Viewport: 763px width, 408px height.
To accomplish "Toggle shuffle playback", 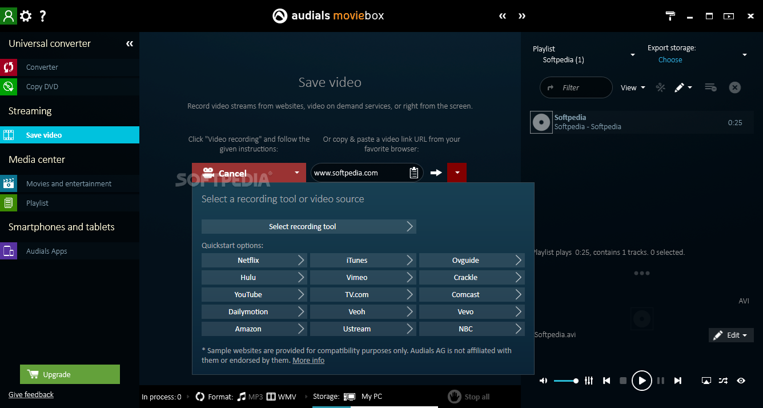I will pyautogui.click(x=723, y=381).
